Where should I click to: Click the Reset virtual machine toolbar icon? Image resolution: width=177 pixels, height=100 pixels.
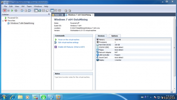(x=16, y=11)
